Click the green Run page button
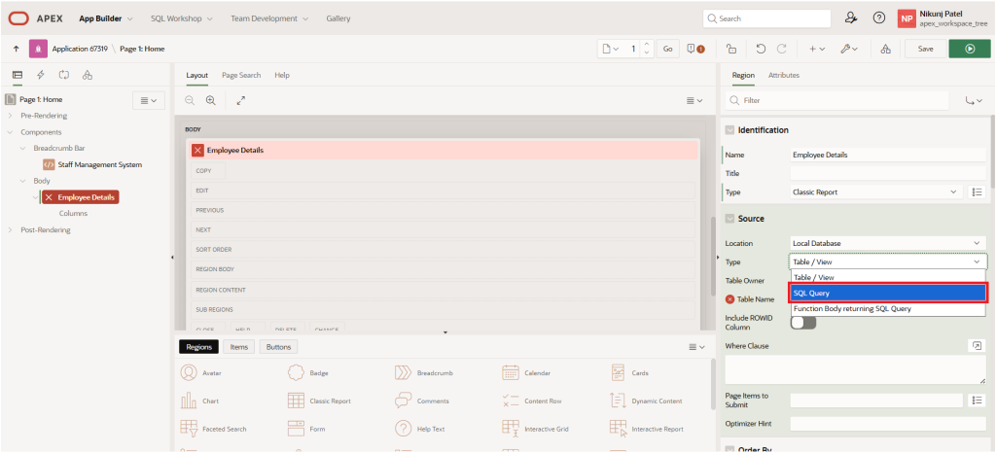The image size is (996, 453). tap(969, 49)
